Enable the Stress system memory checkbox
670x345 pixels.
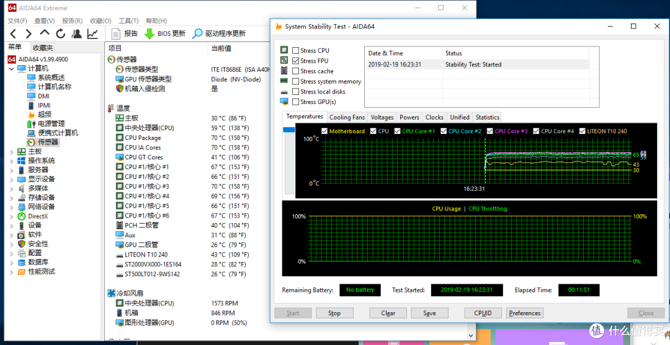(295, 82)
